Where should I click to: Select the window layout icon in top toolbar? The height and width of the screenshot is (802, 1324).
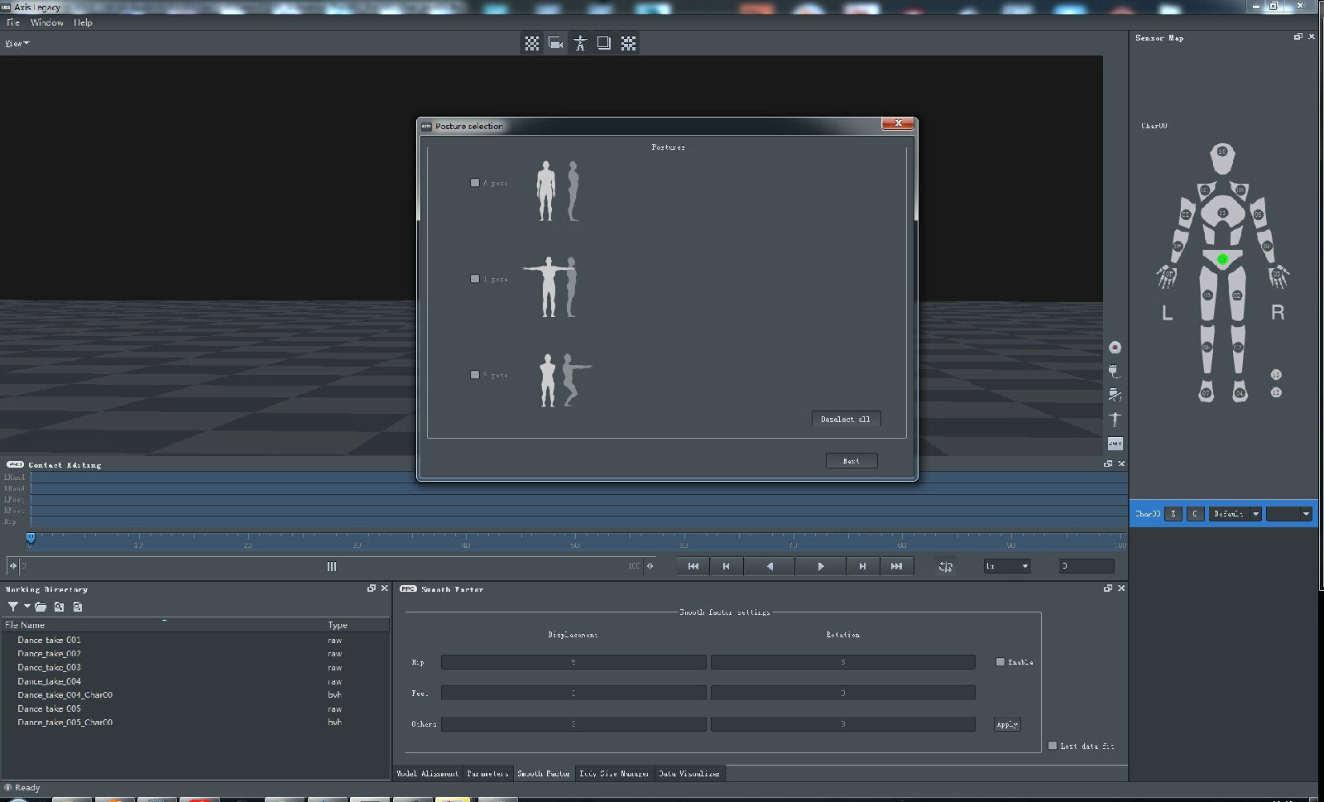(604, 43)
